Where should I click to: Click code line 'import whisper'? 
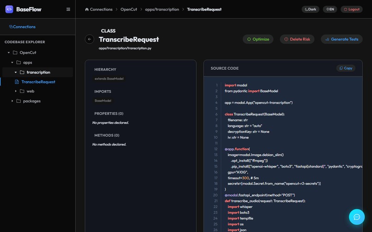(x=240, y=207)
